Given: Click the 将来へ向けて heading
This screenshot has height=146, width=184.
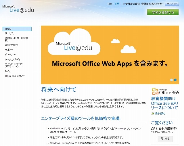Looking at the screenshot, I should [59, 90].
